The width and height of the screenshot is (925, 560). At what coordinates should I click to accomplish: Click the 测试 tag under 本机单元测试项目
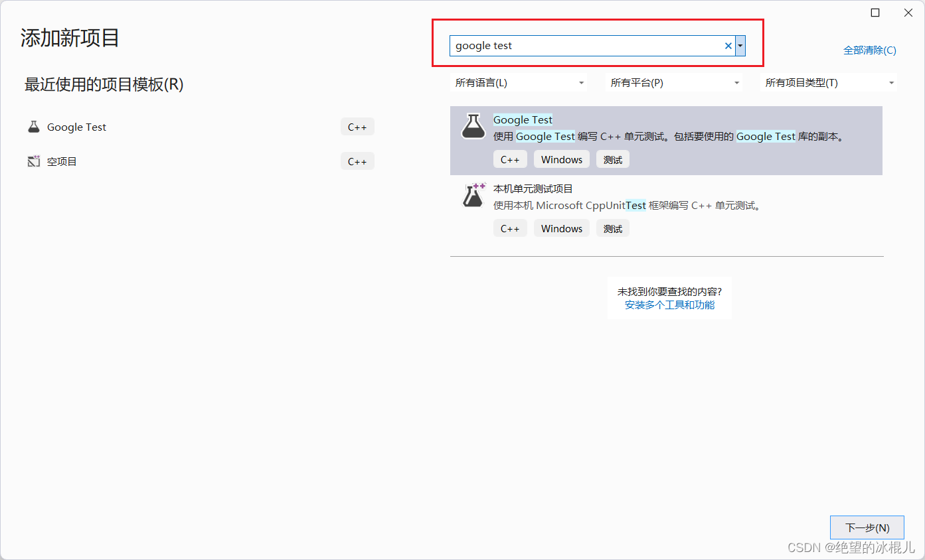[x=613, y=228]
